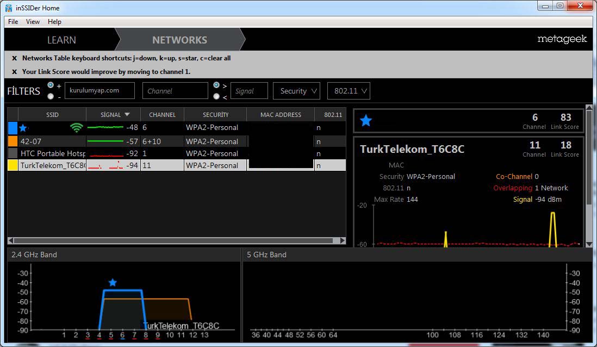This screenshot has width=597, height=347.
Task: Open the View menu
Action: click(x=33, y=22)
